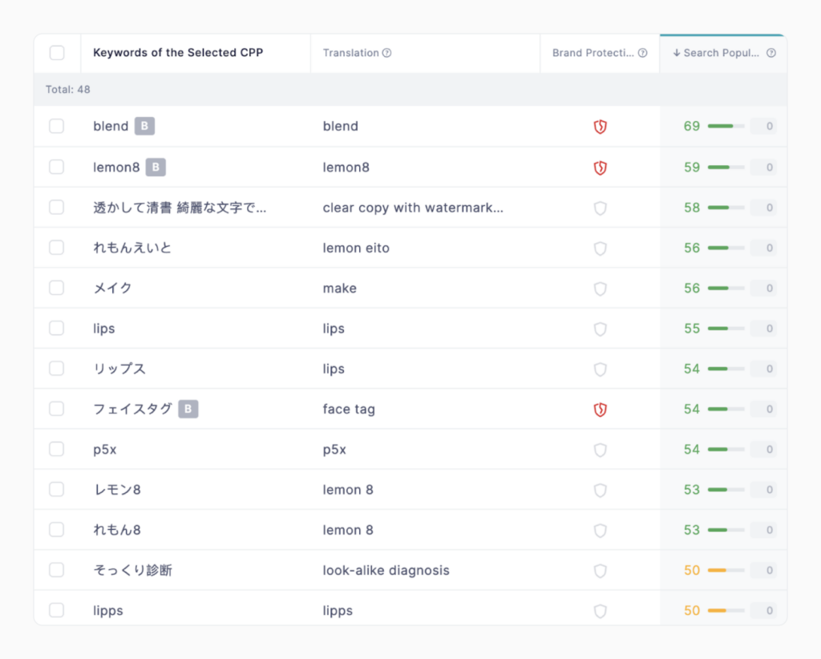Open the Search Popularity help tooltip
The width and height of the screenshot is (821, 659).
(x=770, y=53)
